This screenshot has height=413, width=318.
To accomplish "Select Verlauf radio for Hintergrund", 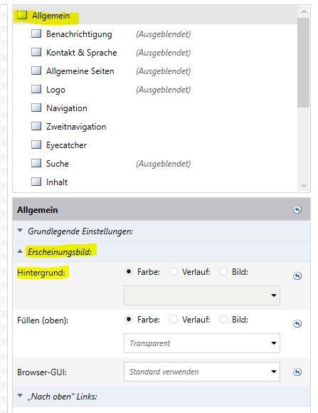I will tap(174, 271).
